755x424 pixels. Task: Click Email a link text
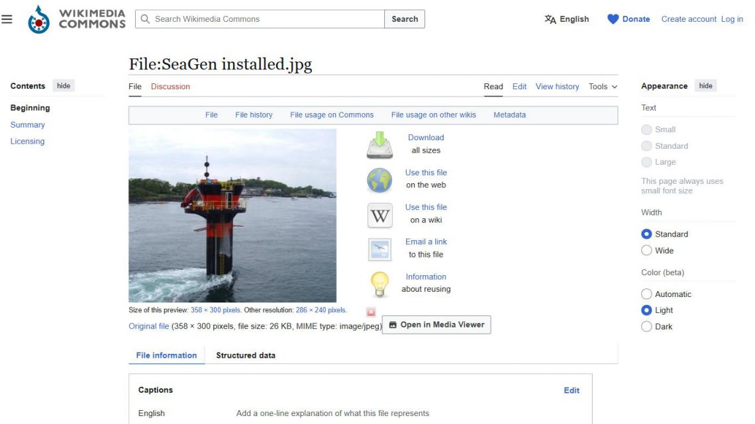pyautogui.click(x=426, y=242)
